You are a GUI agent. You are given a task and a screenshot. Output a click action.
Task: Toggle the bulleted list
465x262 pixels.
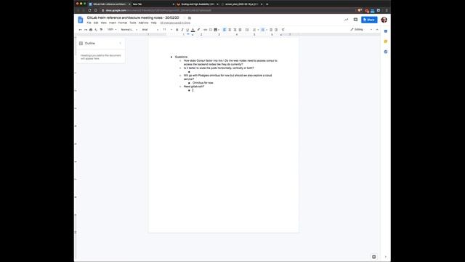coord(263,30)
